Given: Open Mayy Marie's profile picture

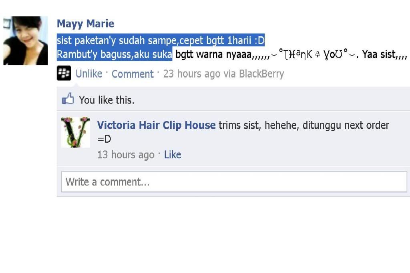Looking at the screenshot, I should pos(26,40).
